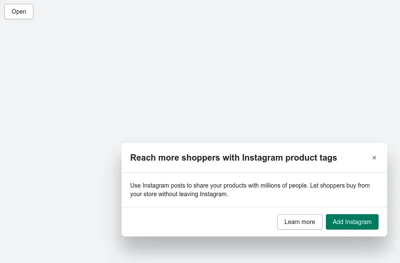The width and height of the screenshot is (400, 263).
Task: Click the Add Instagram button
Action: click(x=352, y=222)
